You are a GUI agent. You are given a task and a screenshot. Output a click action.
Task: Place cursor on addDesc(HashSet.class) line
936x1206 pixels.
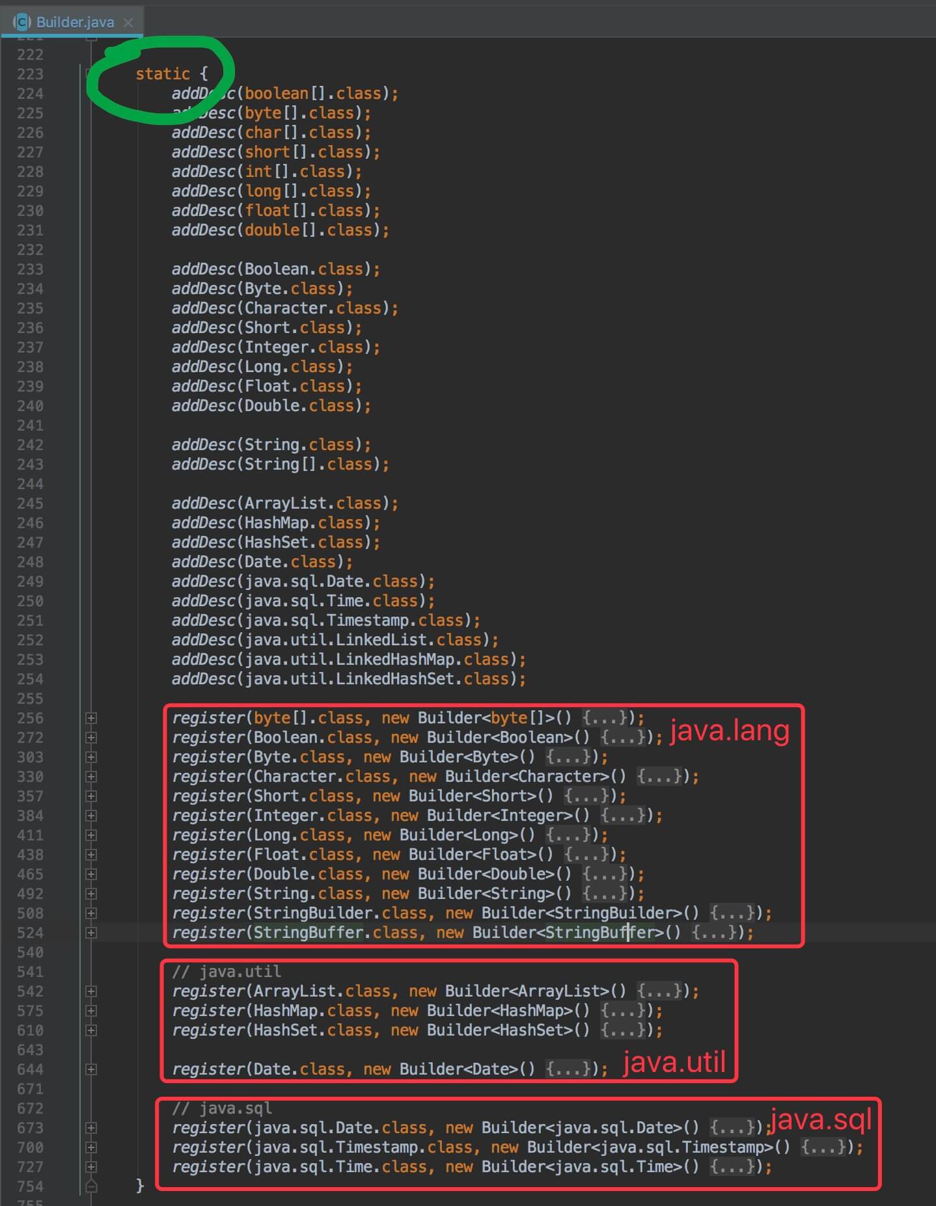coord(275,543)
